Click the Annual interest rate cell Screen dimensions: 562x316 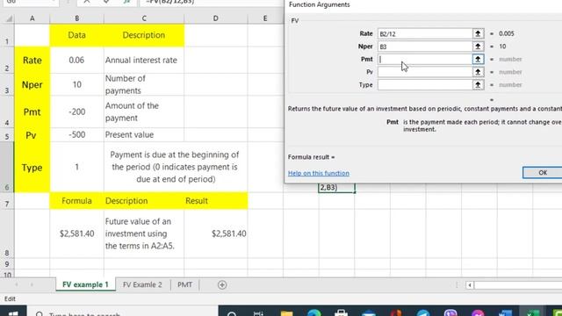(x=144, y=61)
